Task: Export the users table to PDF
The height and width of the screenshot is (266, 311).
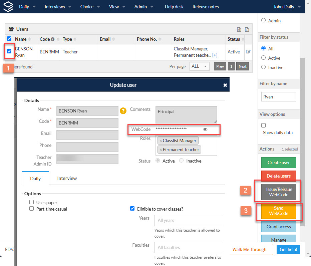Action: pos(247,30)
